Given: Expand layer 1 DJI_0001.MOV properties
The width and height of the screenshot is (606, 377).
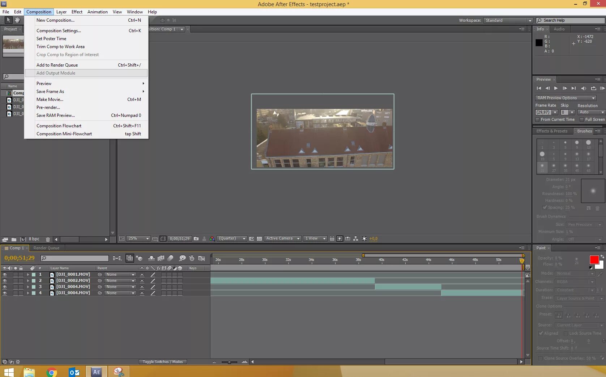Looking at the screenshot, I should pos(28,275).
